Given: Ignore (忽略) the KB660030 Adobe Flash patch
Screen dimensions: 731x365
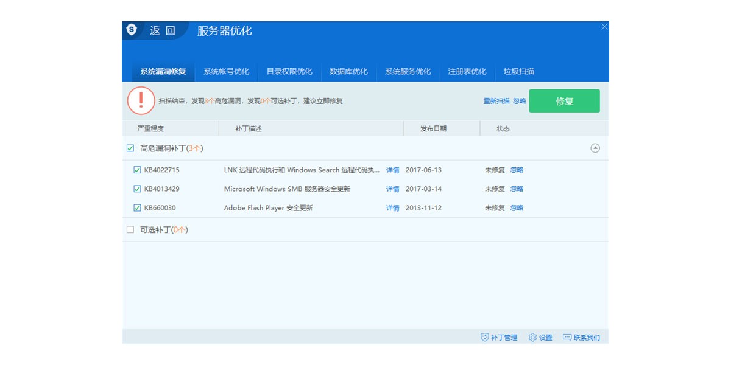Looking at the screenshot, I should tap(517, 208).
